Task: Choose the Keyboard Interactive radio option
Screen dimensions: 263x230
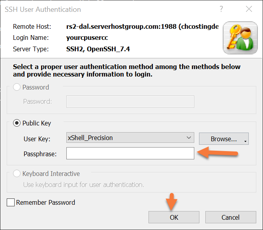Action: pyautogui.click(x=17, y=174)
